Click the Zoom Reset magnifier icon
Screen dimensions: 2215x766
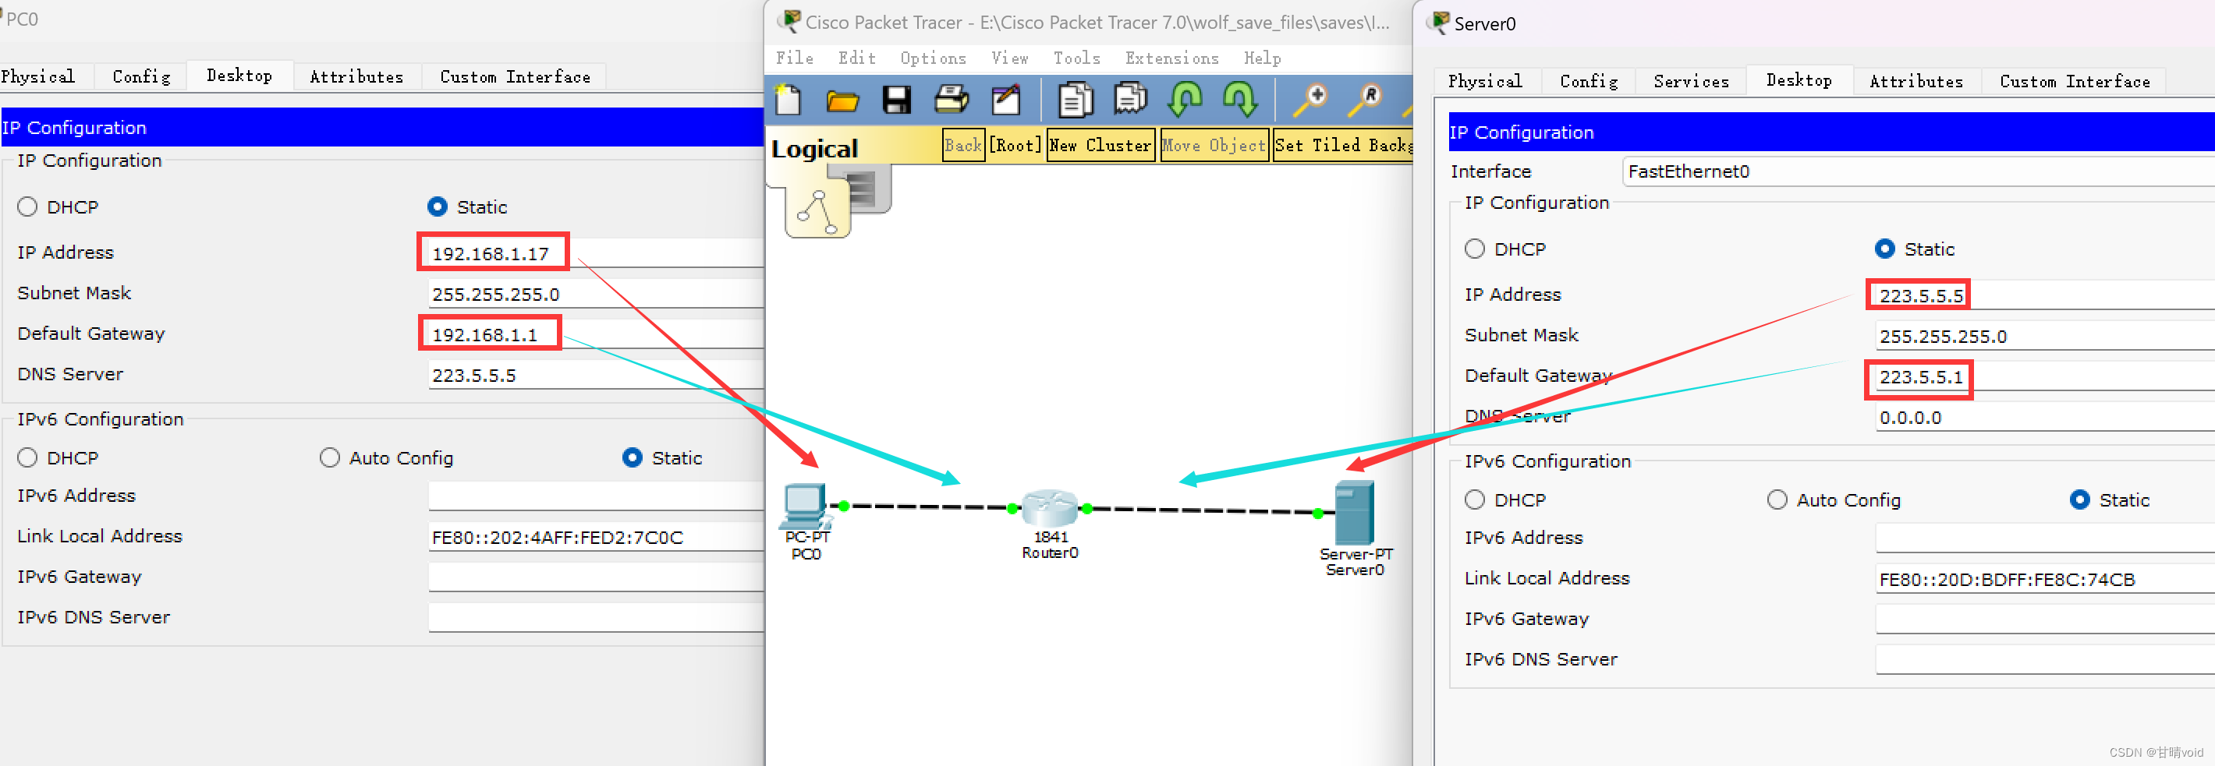[1366, 101]
